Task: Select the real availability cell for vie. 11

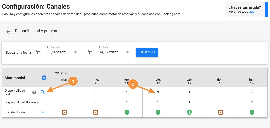Action: click(158, 92)
